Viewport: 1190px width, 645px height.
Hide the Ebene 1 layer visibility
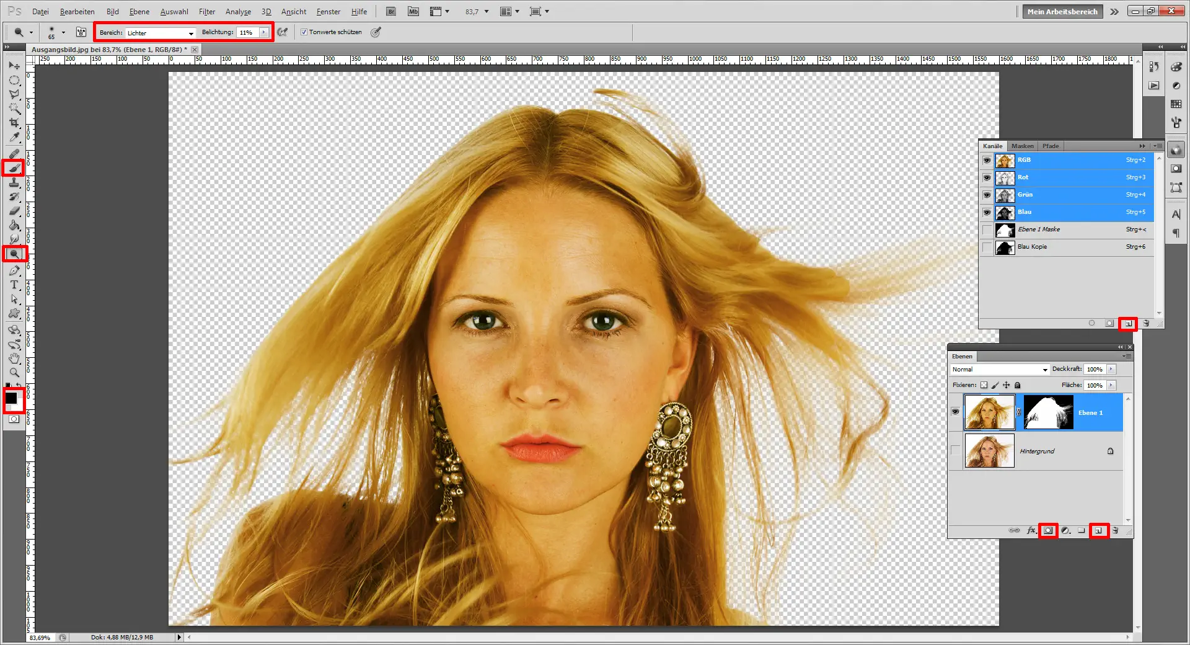click(954, 412)
